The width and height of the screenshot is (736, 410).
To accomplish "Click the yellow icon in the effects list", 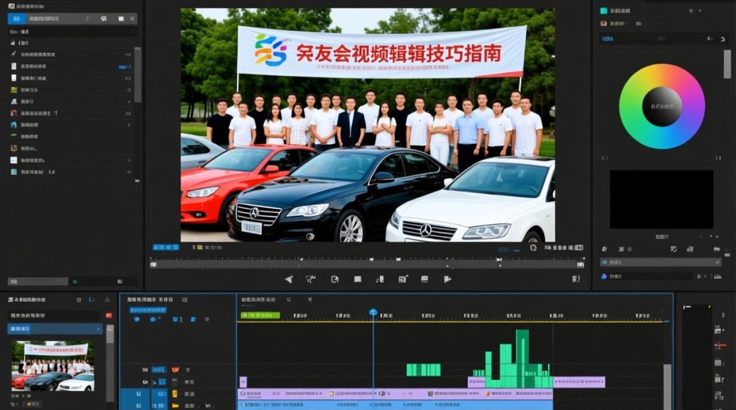I will pyautogui.click(x=14, y=90).
